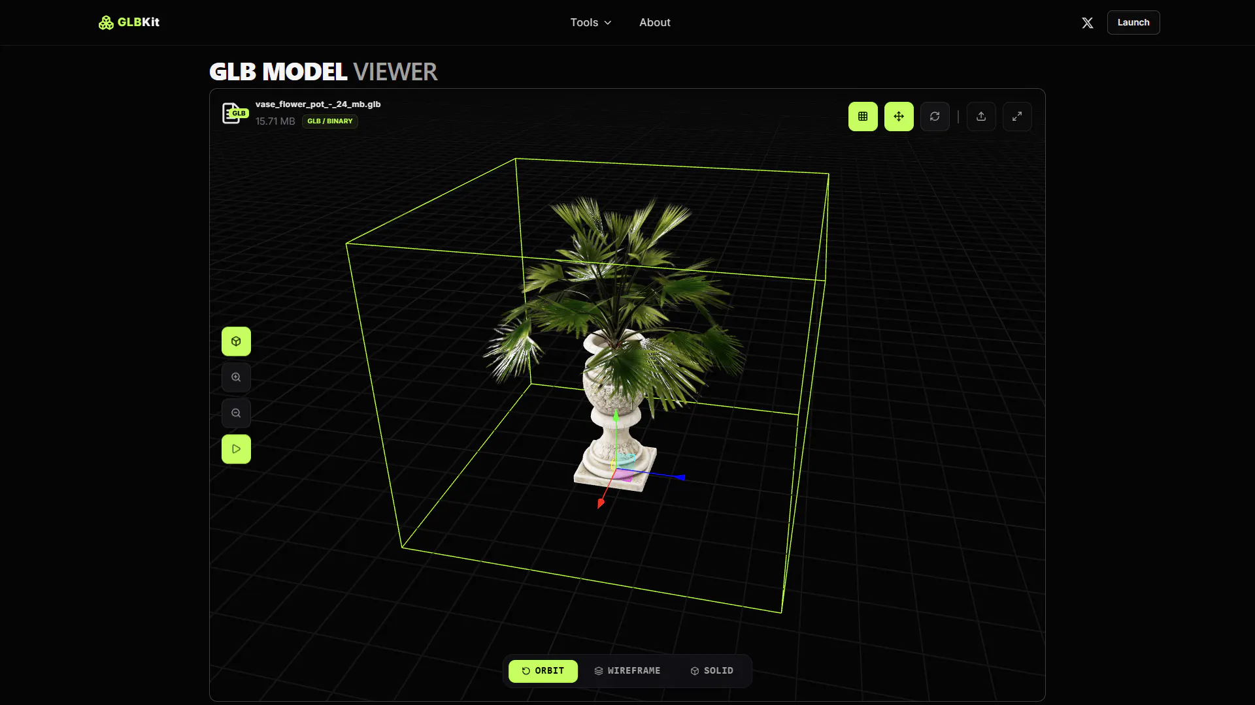This screenshot has width=1255, height=705.
Task: Switch to Wireframe view
Action: pos(627,671)
